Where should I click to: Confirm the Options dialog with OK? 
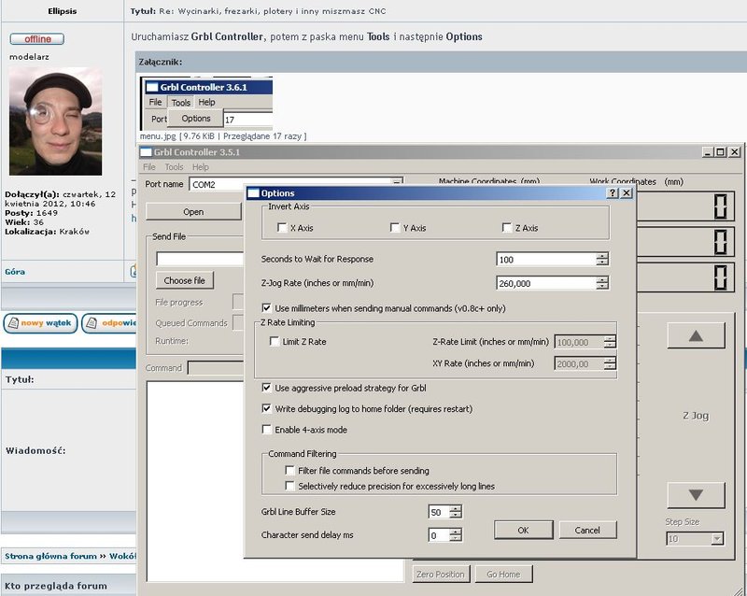523,530
